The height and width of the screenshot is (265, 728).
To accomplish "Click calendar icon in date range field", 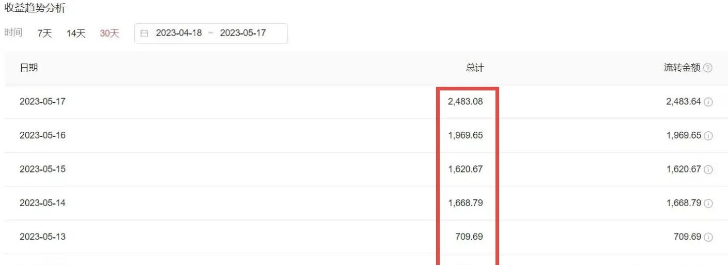I will tap(145, 34).
